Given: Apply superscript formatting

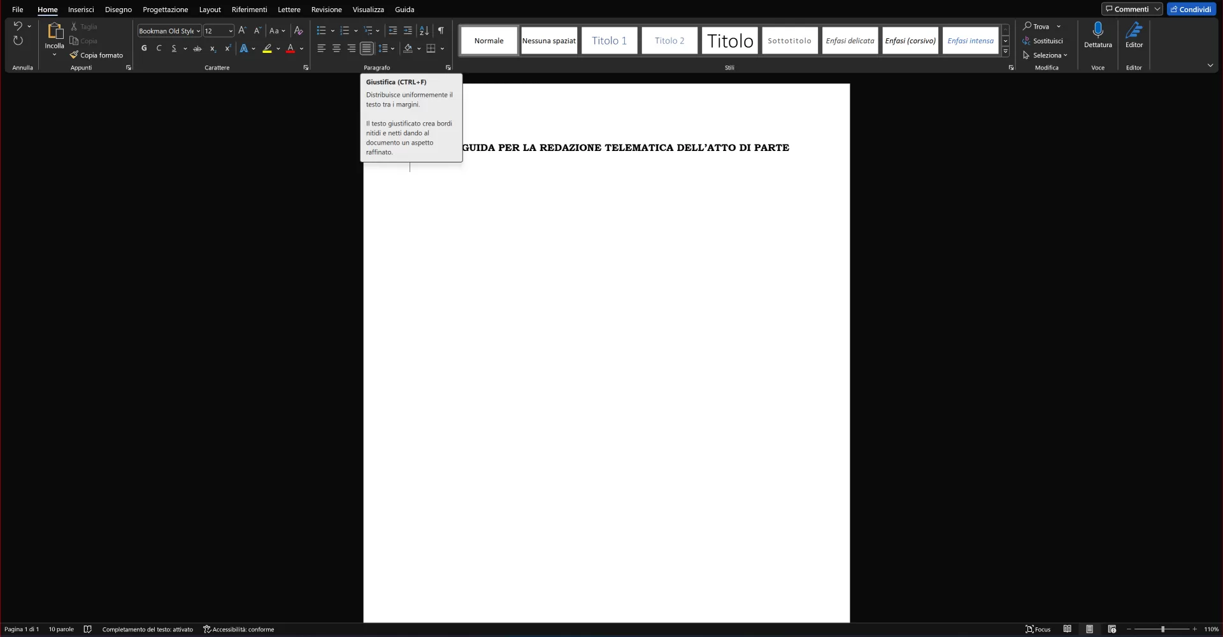Looking at the screenshot, I should point(227,48).
